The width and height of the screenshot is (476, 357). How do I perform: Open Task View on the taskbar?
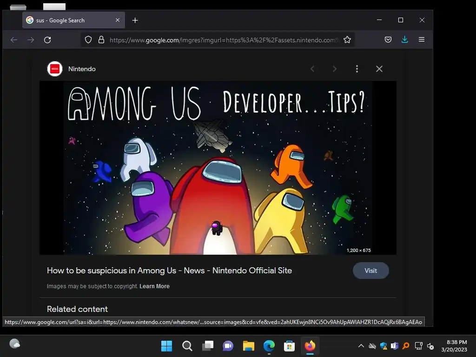click(x=208, y=346)
